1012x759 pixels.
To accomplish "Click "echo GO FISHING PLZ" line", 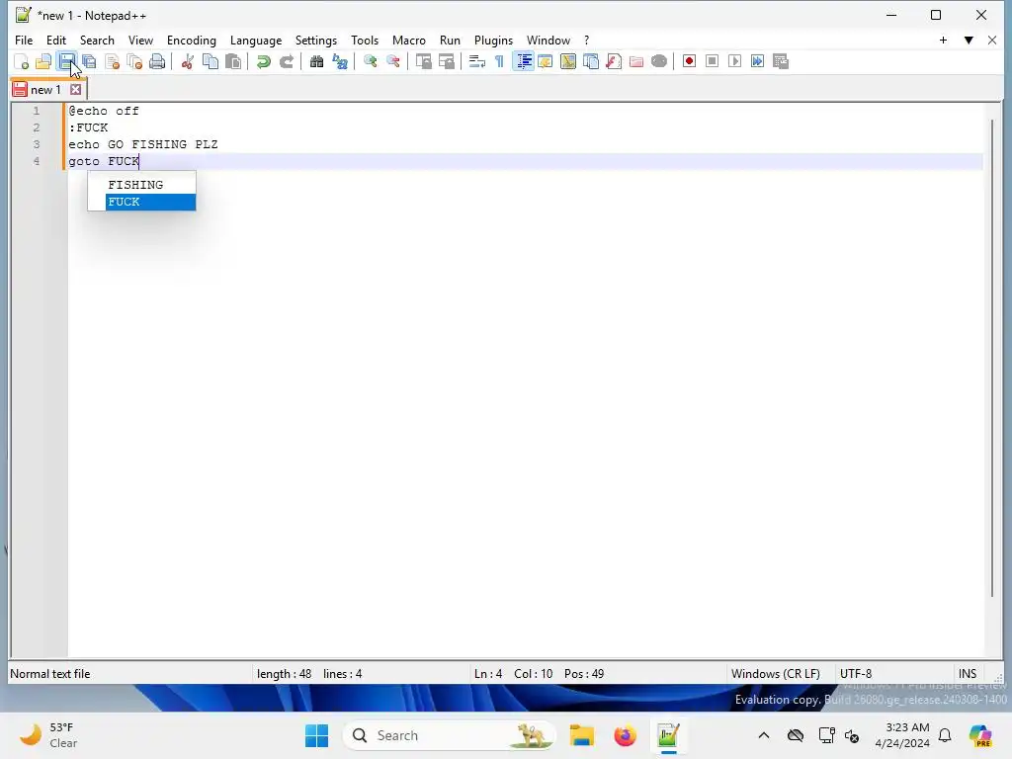I will (143, 144).
